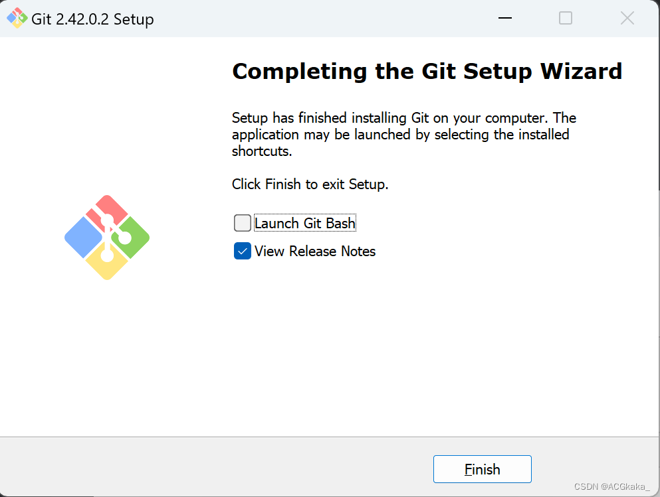Click the yellow diamond of the Git logo

tap(108, 265)
